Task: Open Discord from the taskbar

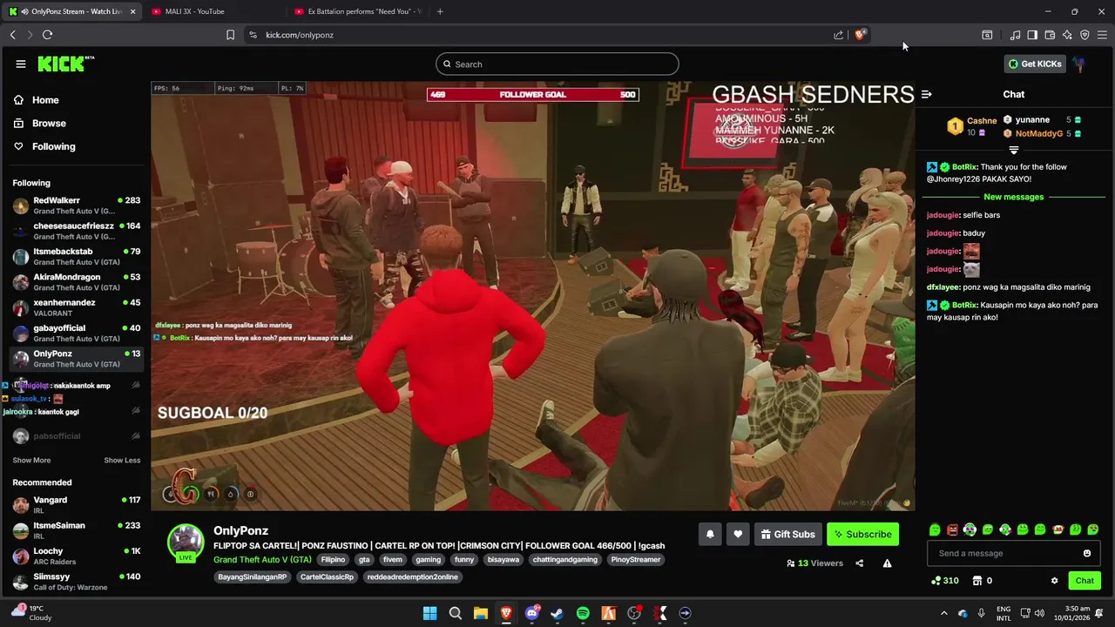Action: (x=531, y=613)
